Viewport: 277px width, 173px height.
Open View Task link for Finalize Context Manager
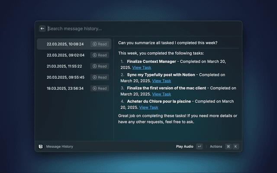click(x=142, y=67)
